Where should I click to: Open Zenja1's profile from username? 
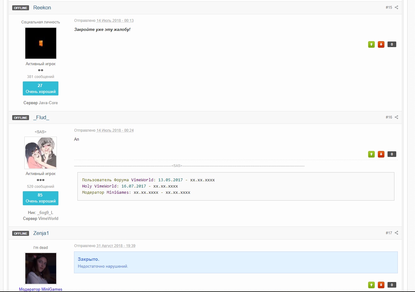(41, 233)
